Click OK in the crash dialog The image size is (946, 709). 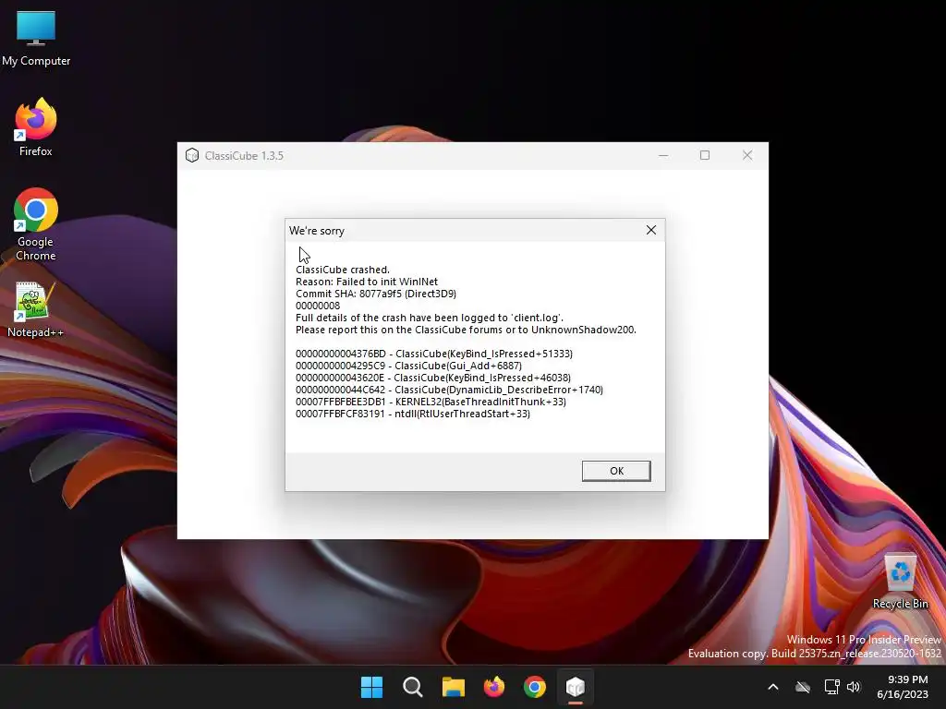point(616,471)
